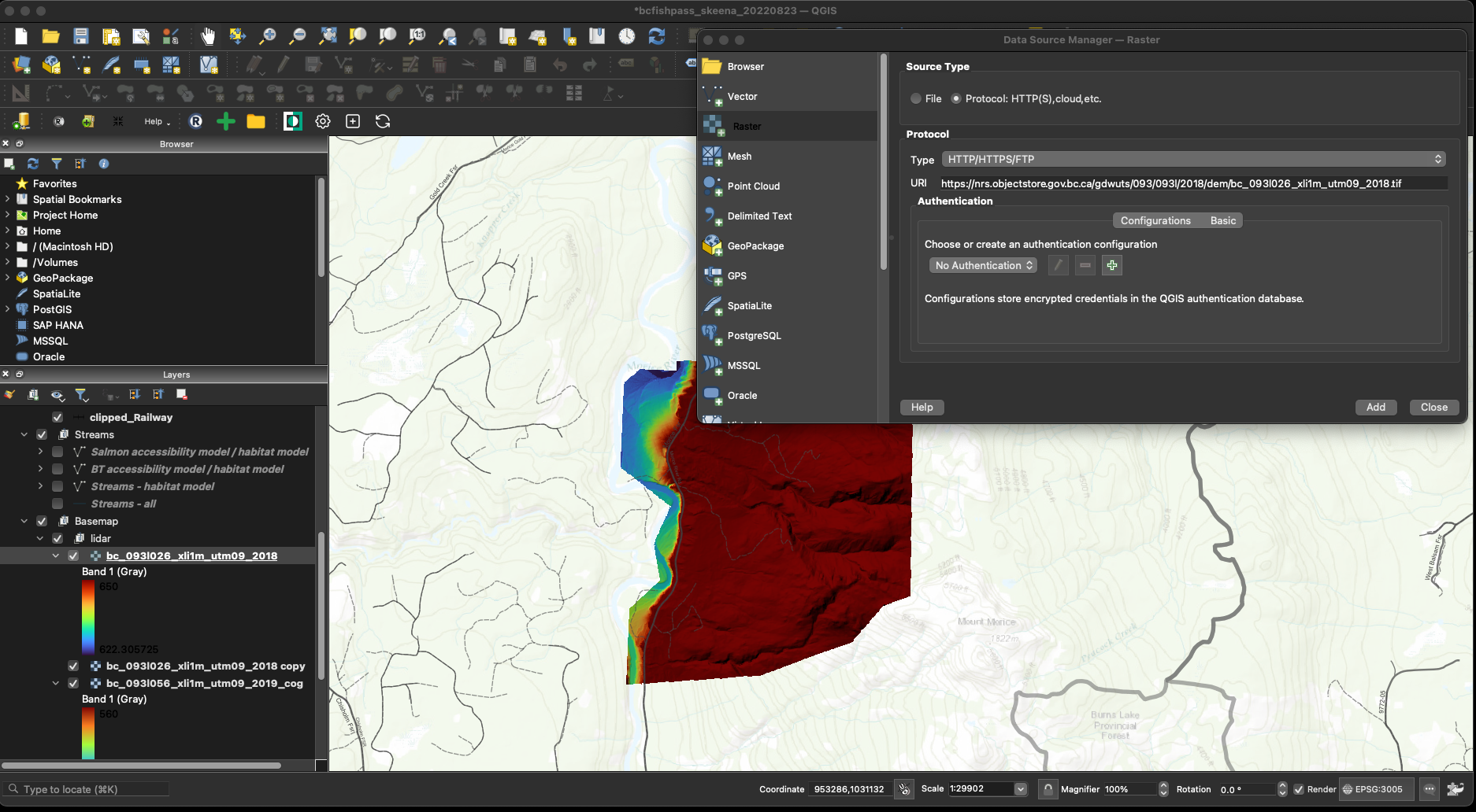The height and width of the screenshot is (812, 1476).
Task: Save the project with the floppy disk icon
Action: (81, 36)
